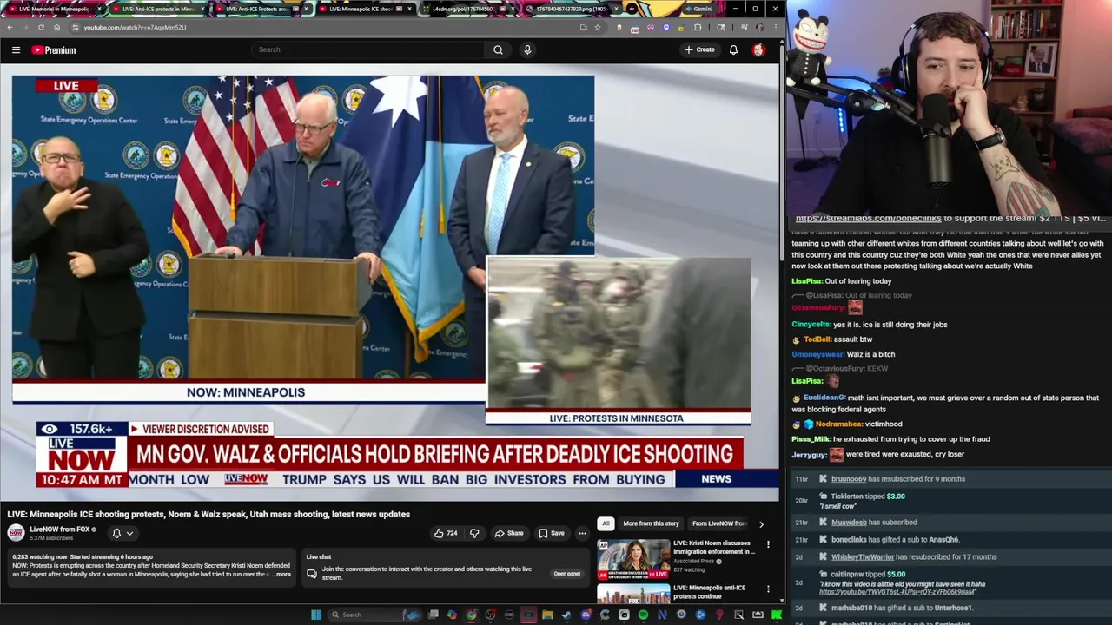Open the YouTube guide hamburger menu
Image resolution: width=1112 pixels, height=625 pixels.
pyautogui.click(x=16, y=49)
